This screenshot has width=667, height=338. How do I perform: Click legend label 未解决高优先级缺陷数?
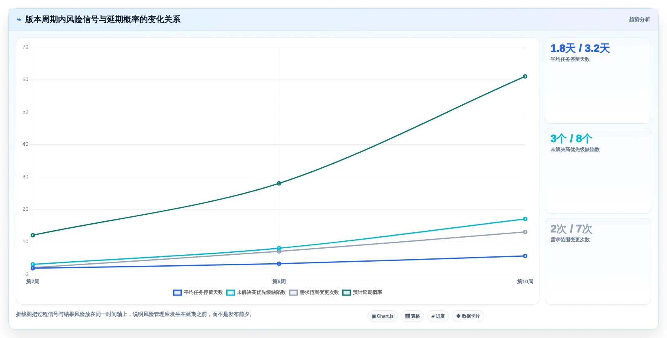click(261, 293)
